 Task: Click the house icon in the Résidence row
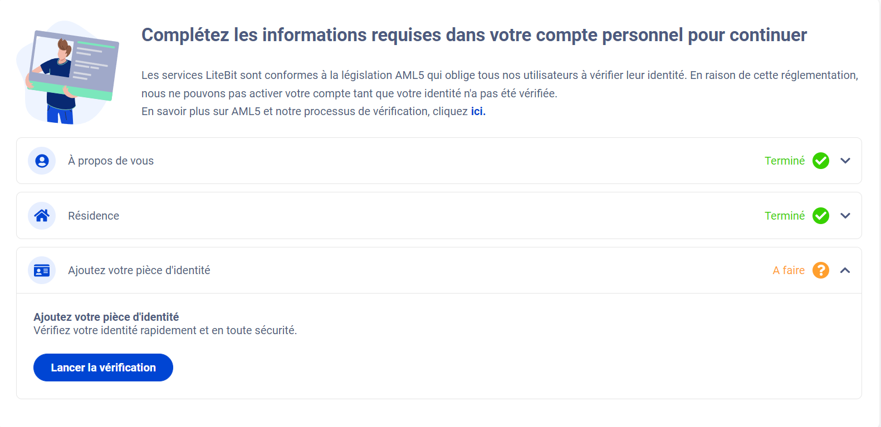click(x=42, y=216)
